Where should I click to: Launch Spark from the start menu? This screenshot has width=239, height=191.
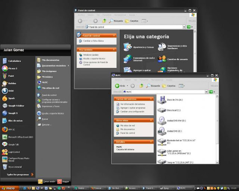coord(8,98)
